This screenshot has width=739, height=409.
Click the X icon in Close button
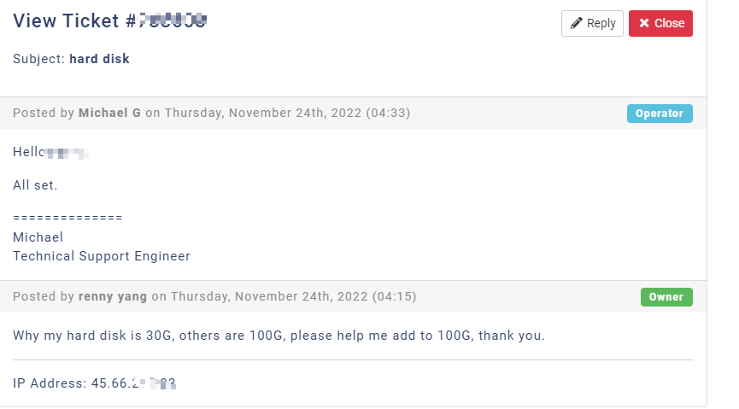pos(644,24)
